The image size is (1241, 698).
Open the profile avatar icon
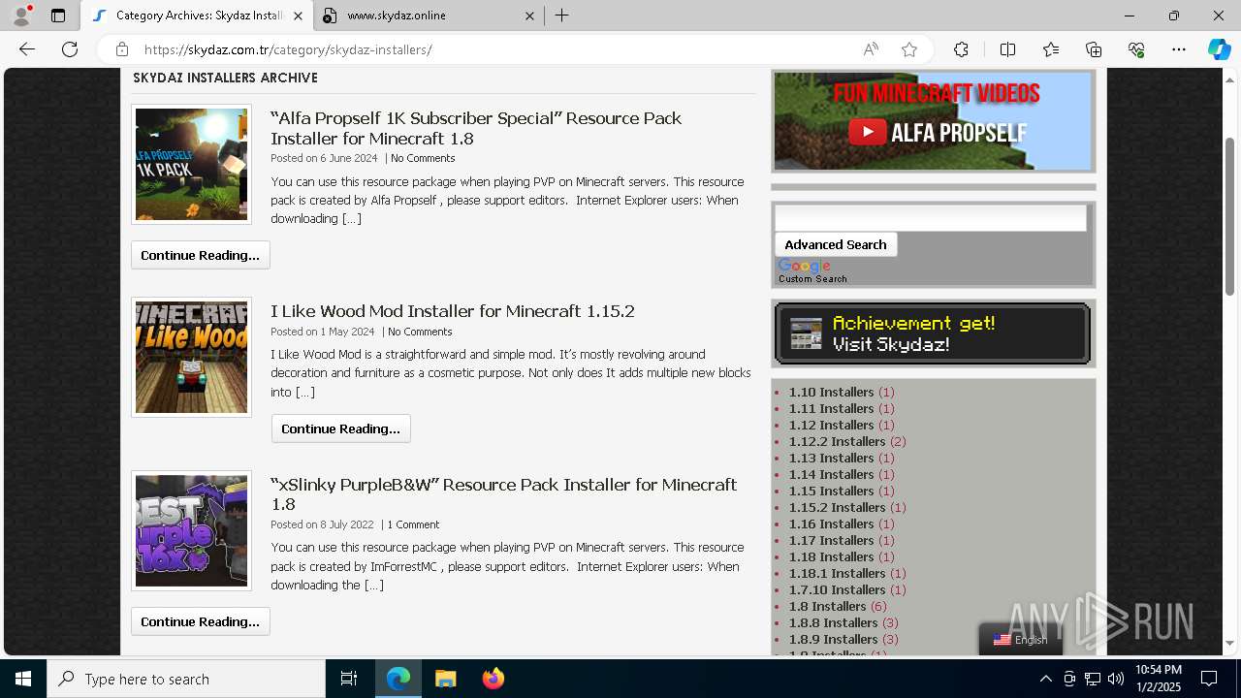coord(21,16)
